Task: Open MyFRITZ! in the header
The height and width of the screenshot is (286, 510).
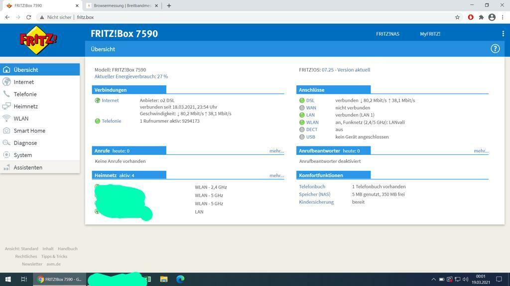Action: click(430, 34)
